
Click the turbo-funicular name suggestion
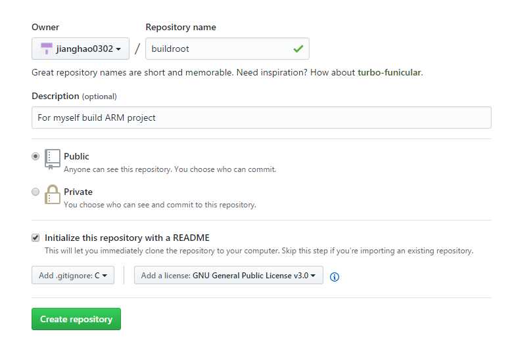389,72
